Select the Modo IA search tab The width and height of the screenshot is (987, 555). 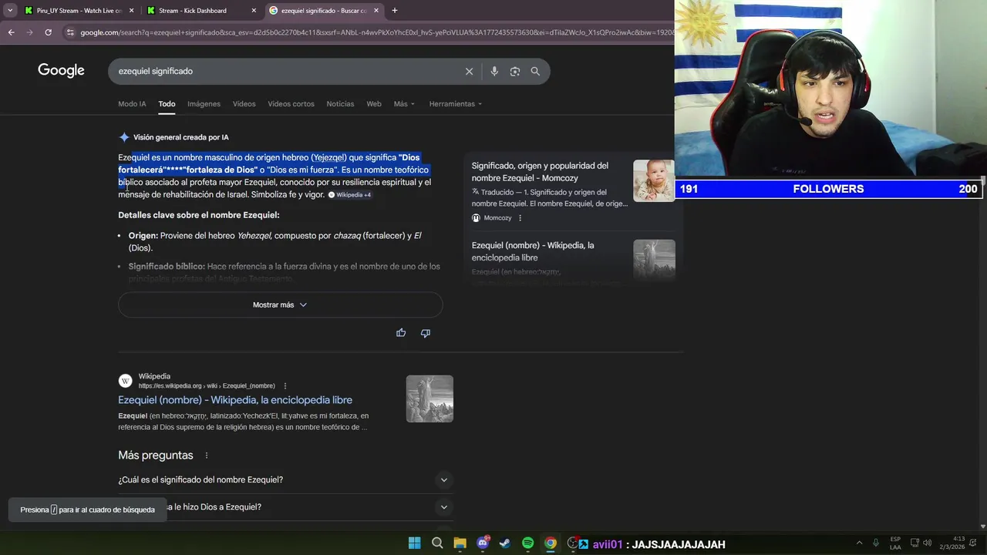[132, 104]
